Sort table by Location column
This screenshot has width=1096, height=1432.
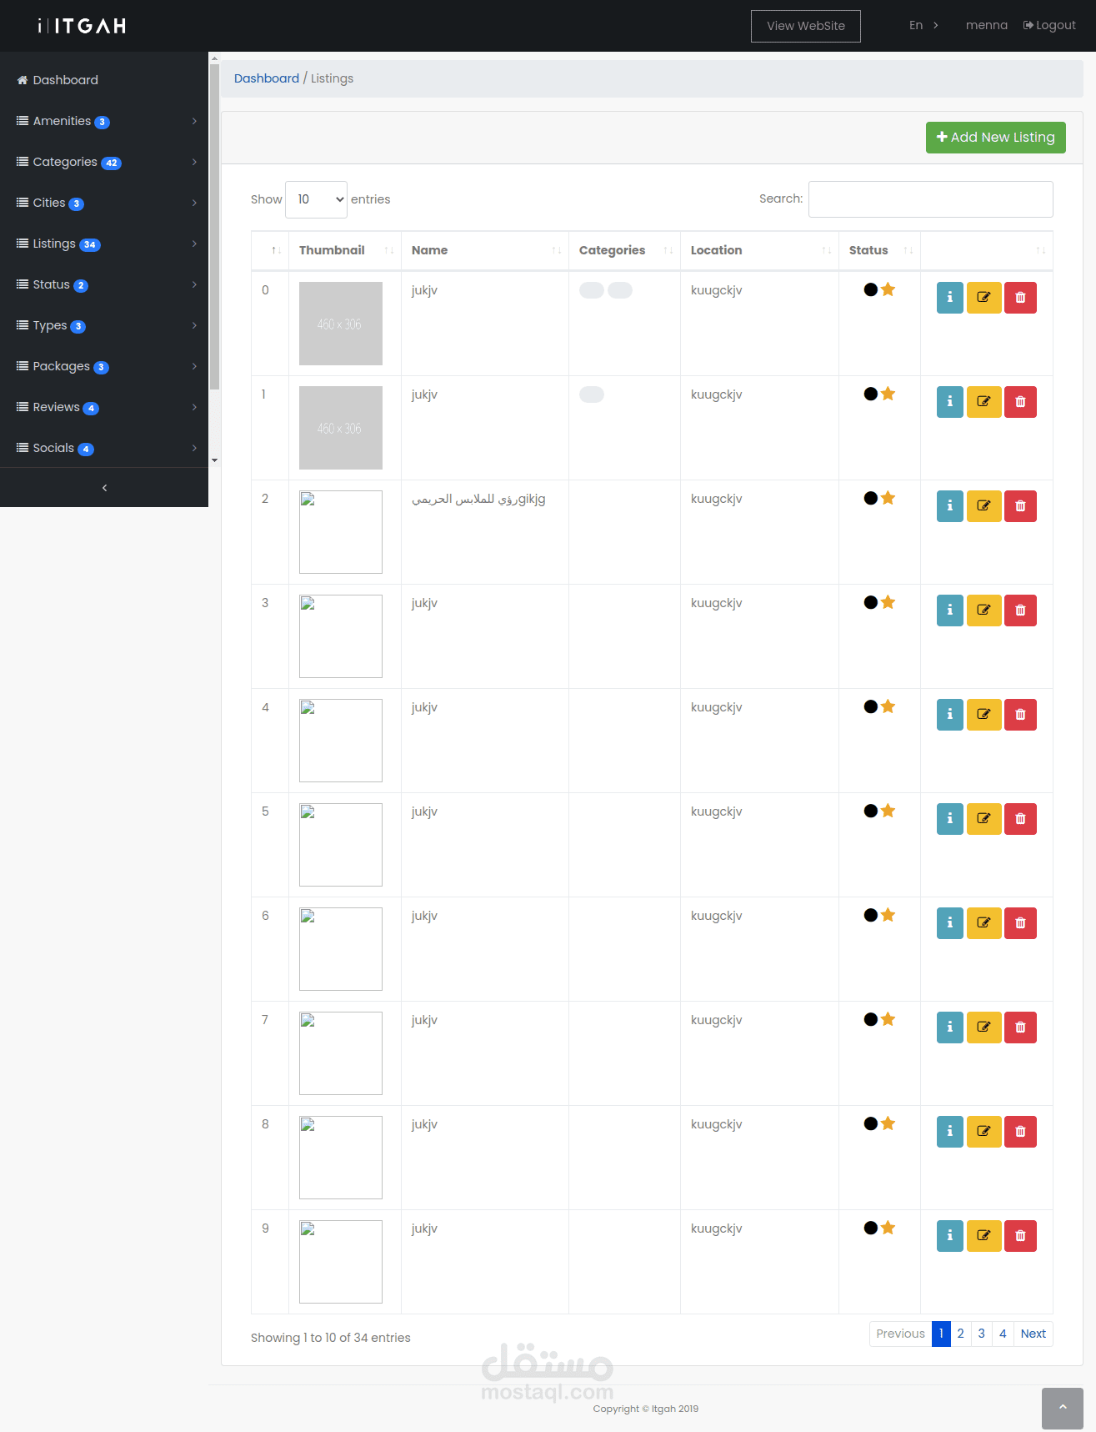point(759,250)
